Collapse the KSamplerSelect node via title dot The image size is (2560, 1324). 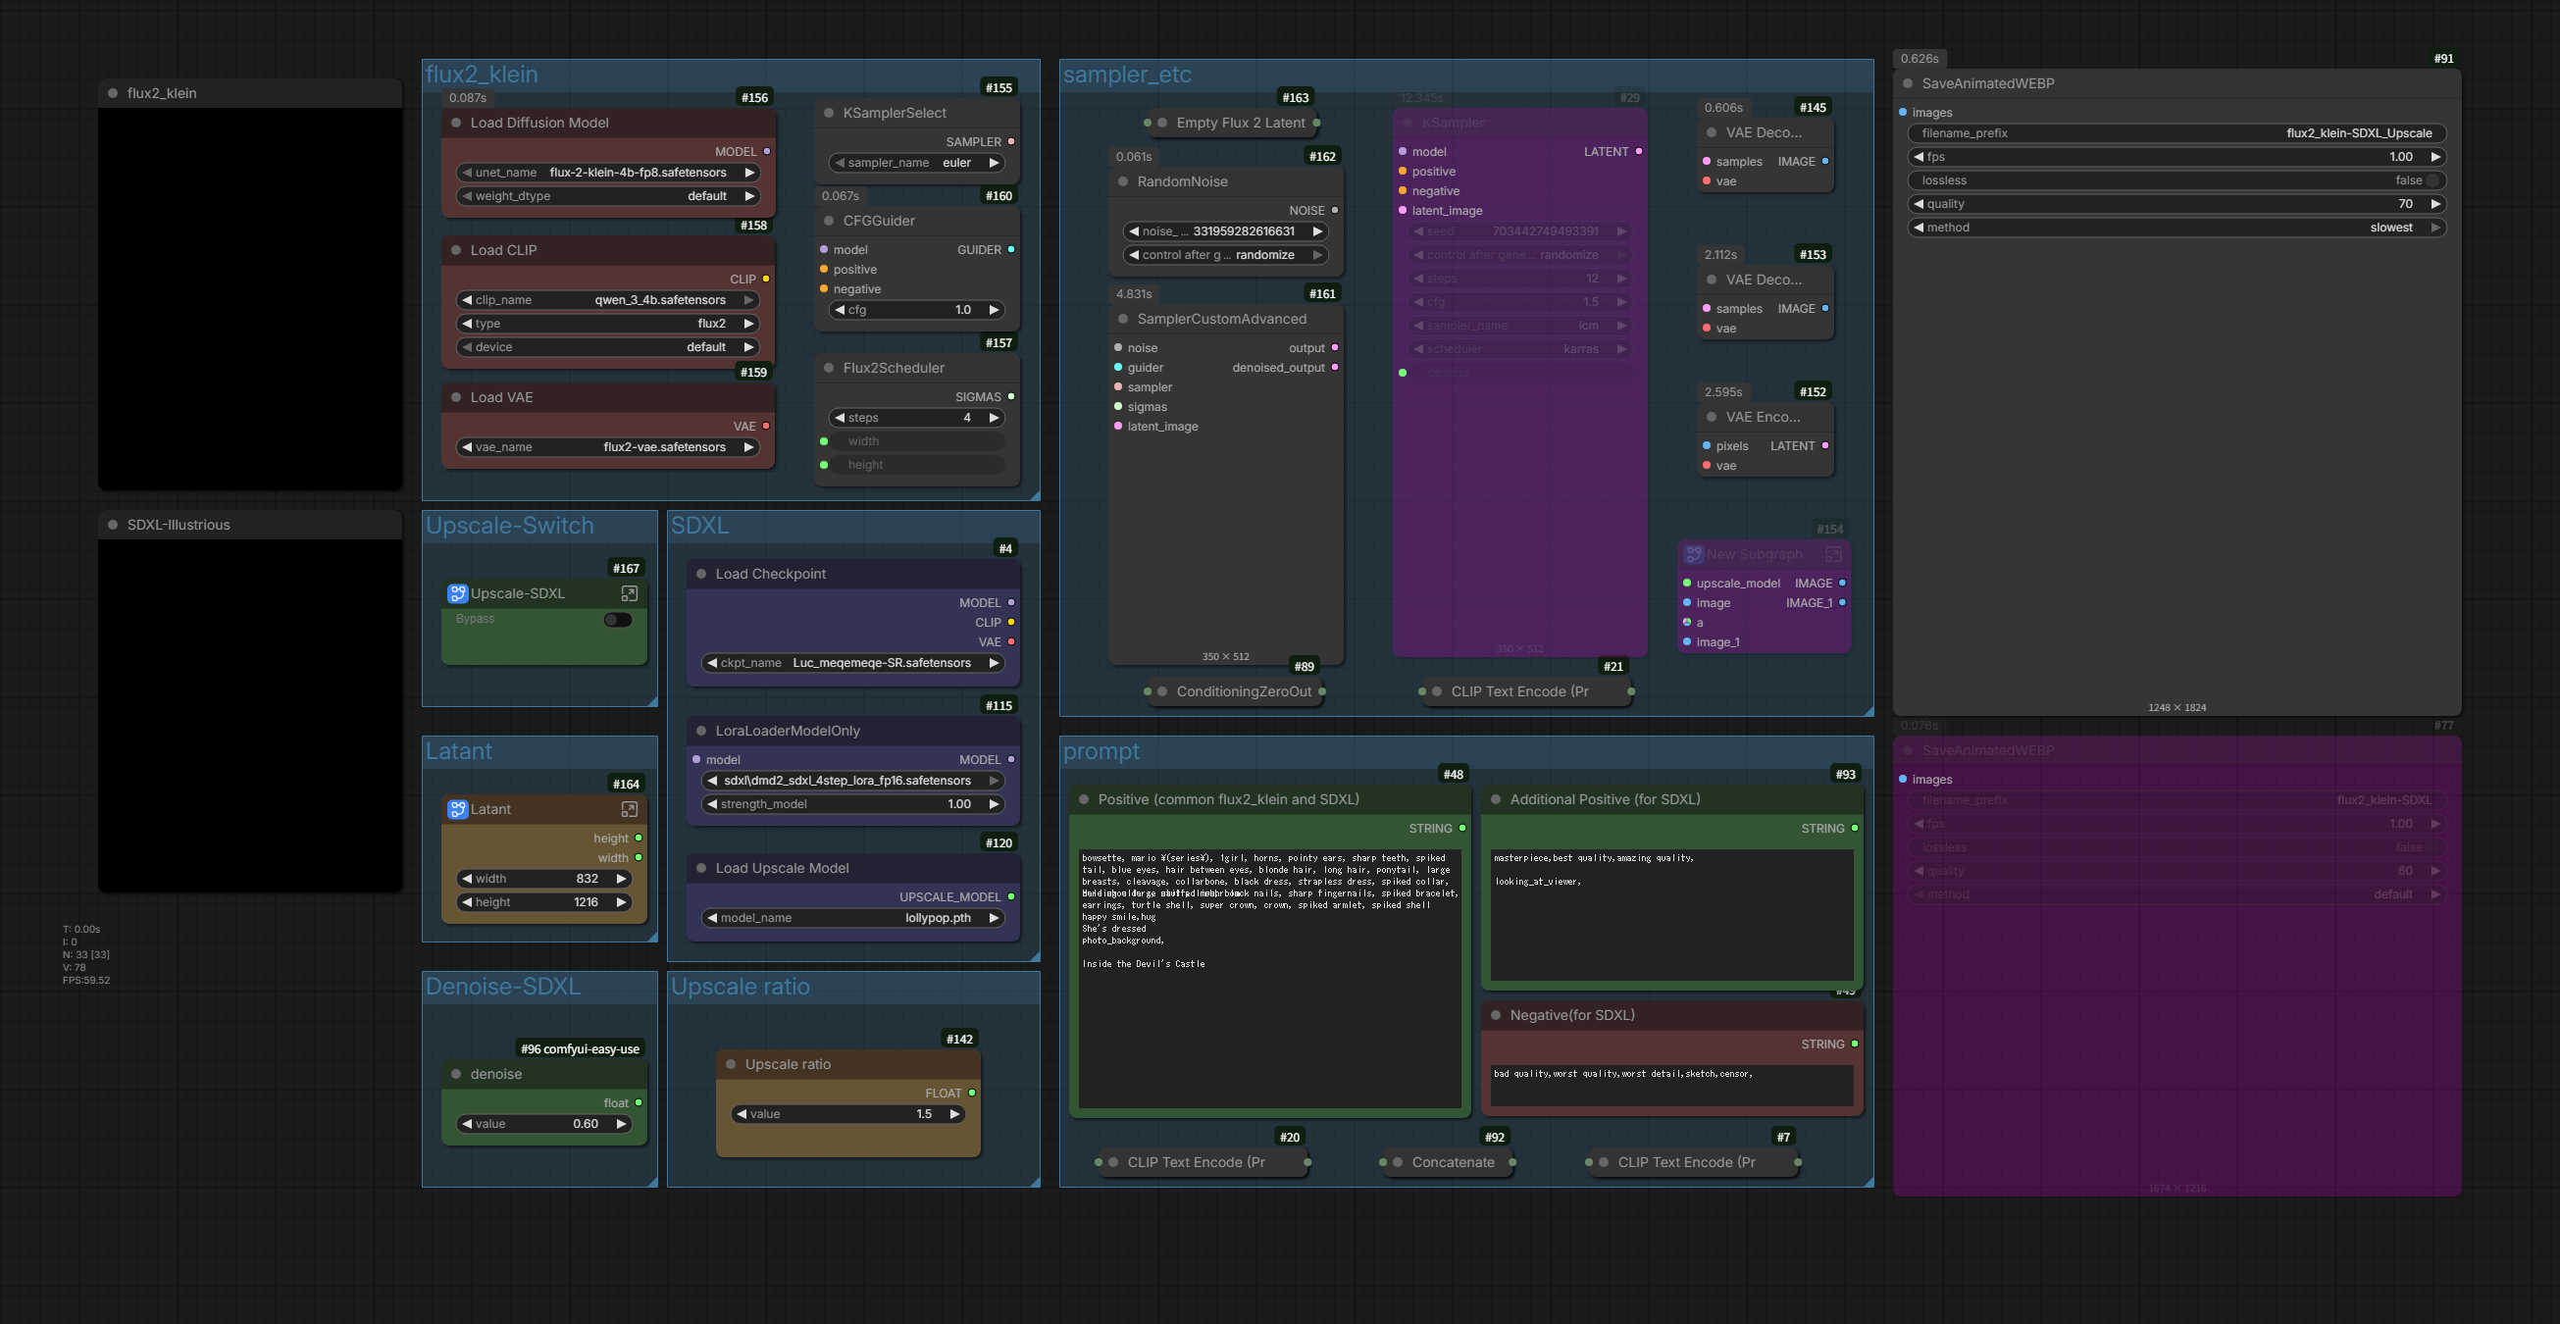[829, 114]
